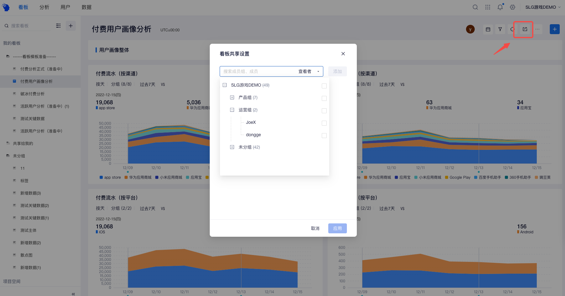Click the dashboard icon beside 新增数据(3)
Screen dimensions: 565x296
[14, 193]
